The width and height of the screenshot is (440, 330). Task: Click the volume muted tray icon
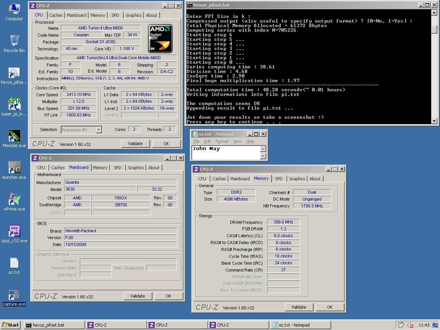[410, 325]
